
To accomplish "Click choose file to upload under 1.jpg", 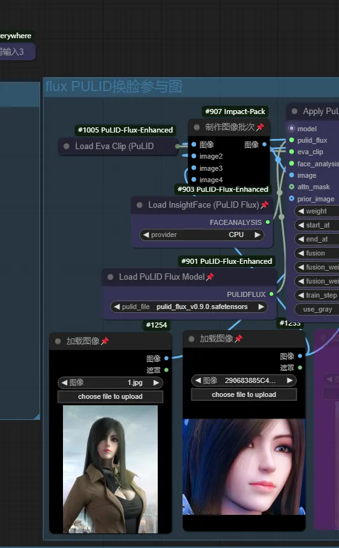I will point(110,396).
